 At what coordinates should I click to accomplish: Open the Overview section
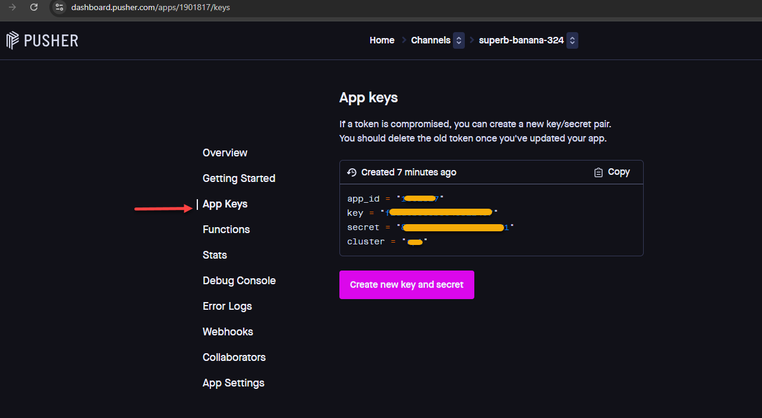(225, 153)
